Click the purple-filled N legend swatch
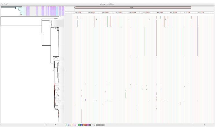Viewport: 216px width, 128px height. pyautogui.click(x=88, y=125)
